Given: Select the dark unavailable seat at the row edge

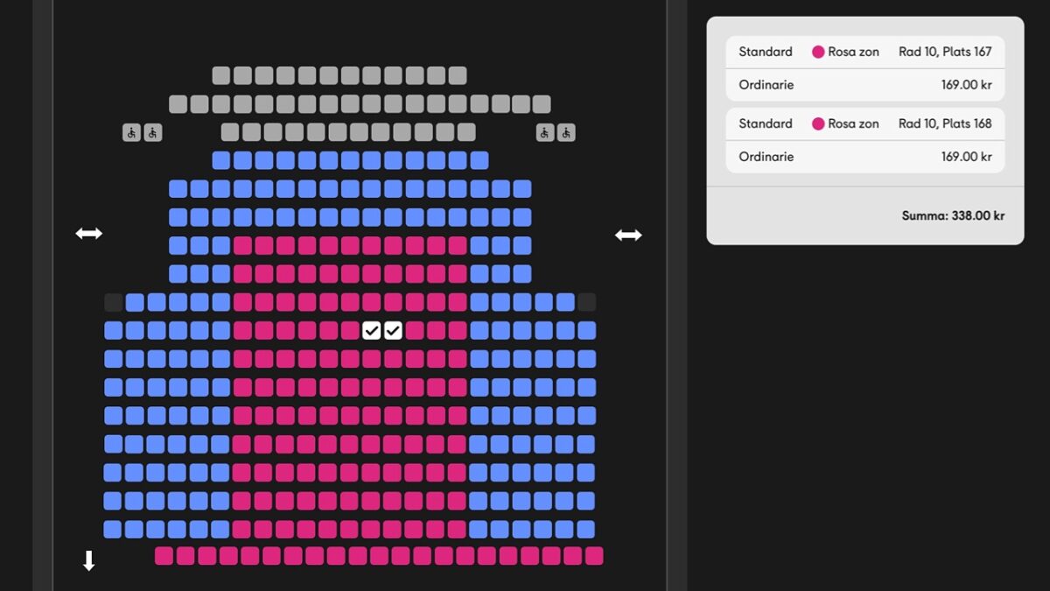Looking at the screenshot, I should 113,301.
